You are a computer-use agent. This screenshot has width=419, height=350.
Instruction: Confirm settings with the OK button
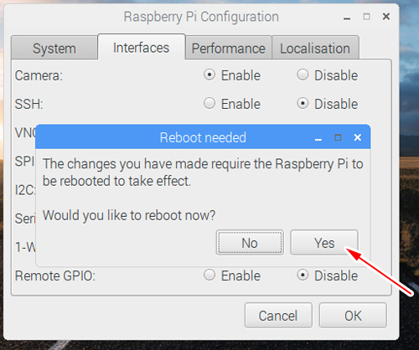pos(353,316)
